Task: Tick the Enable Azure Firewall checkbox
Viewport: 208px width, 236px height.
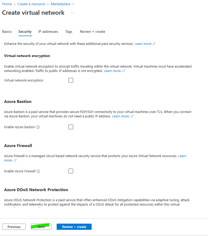Action: (71, 171)
